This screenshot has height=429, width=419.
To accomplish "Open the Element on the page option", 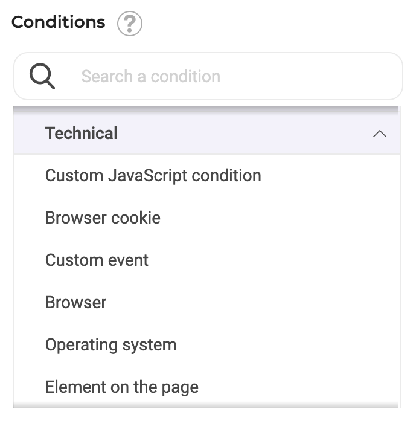I will (207, 387).
